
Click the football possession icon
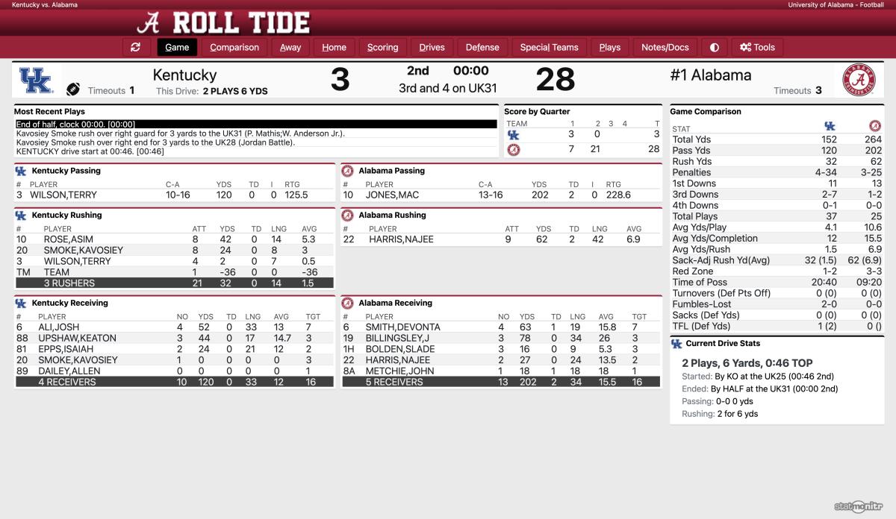(x=73, y=89)
